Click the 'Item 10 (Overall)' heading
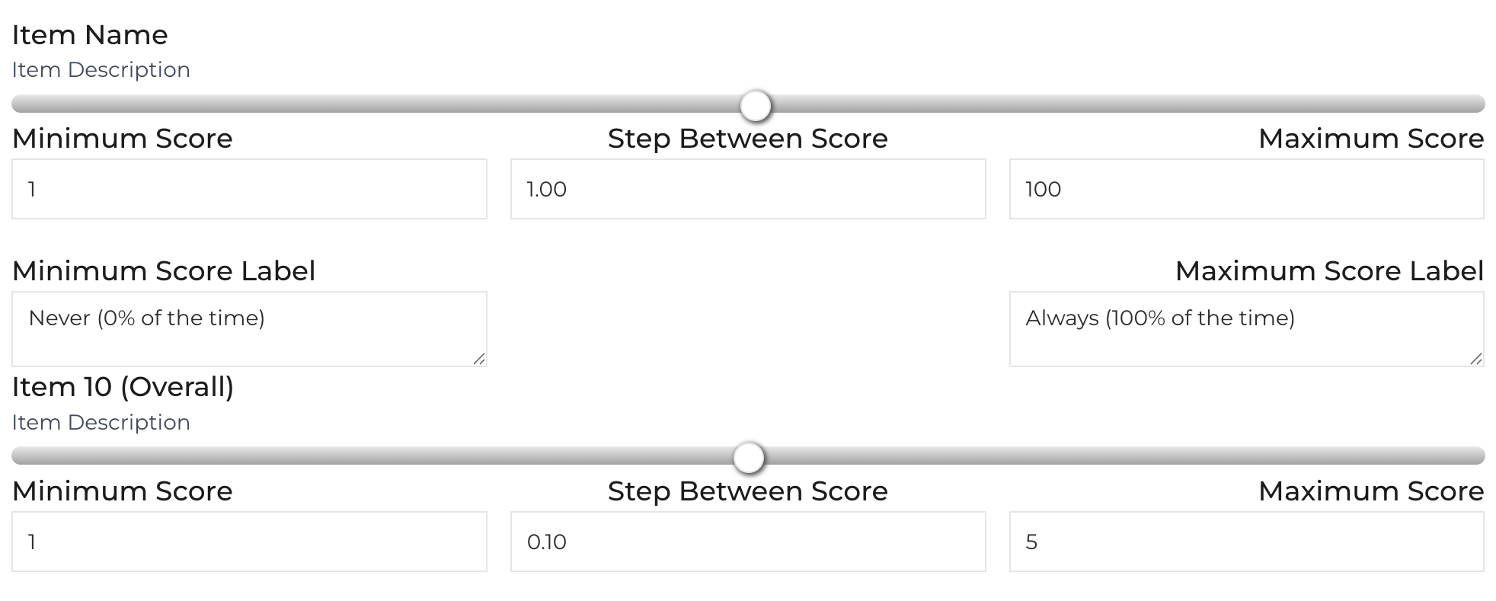This screenshot has height=601, width=1496. (x=123, y=387)
